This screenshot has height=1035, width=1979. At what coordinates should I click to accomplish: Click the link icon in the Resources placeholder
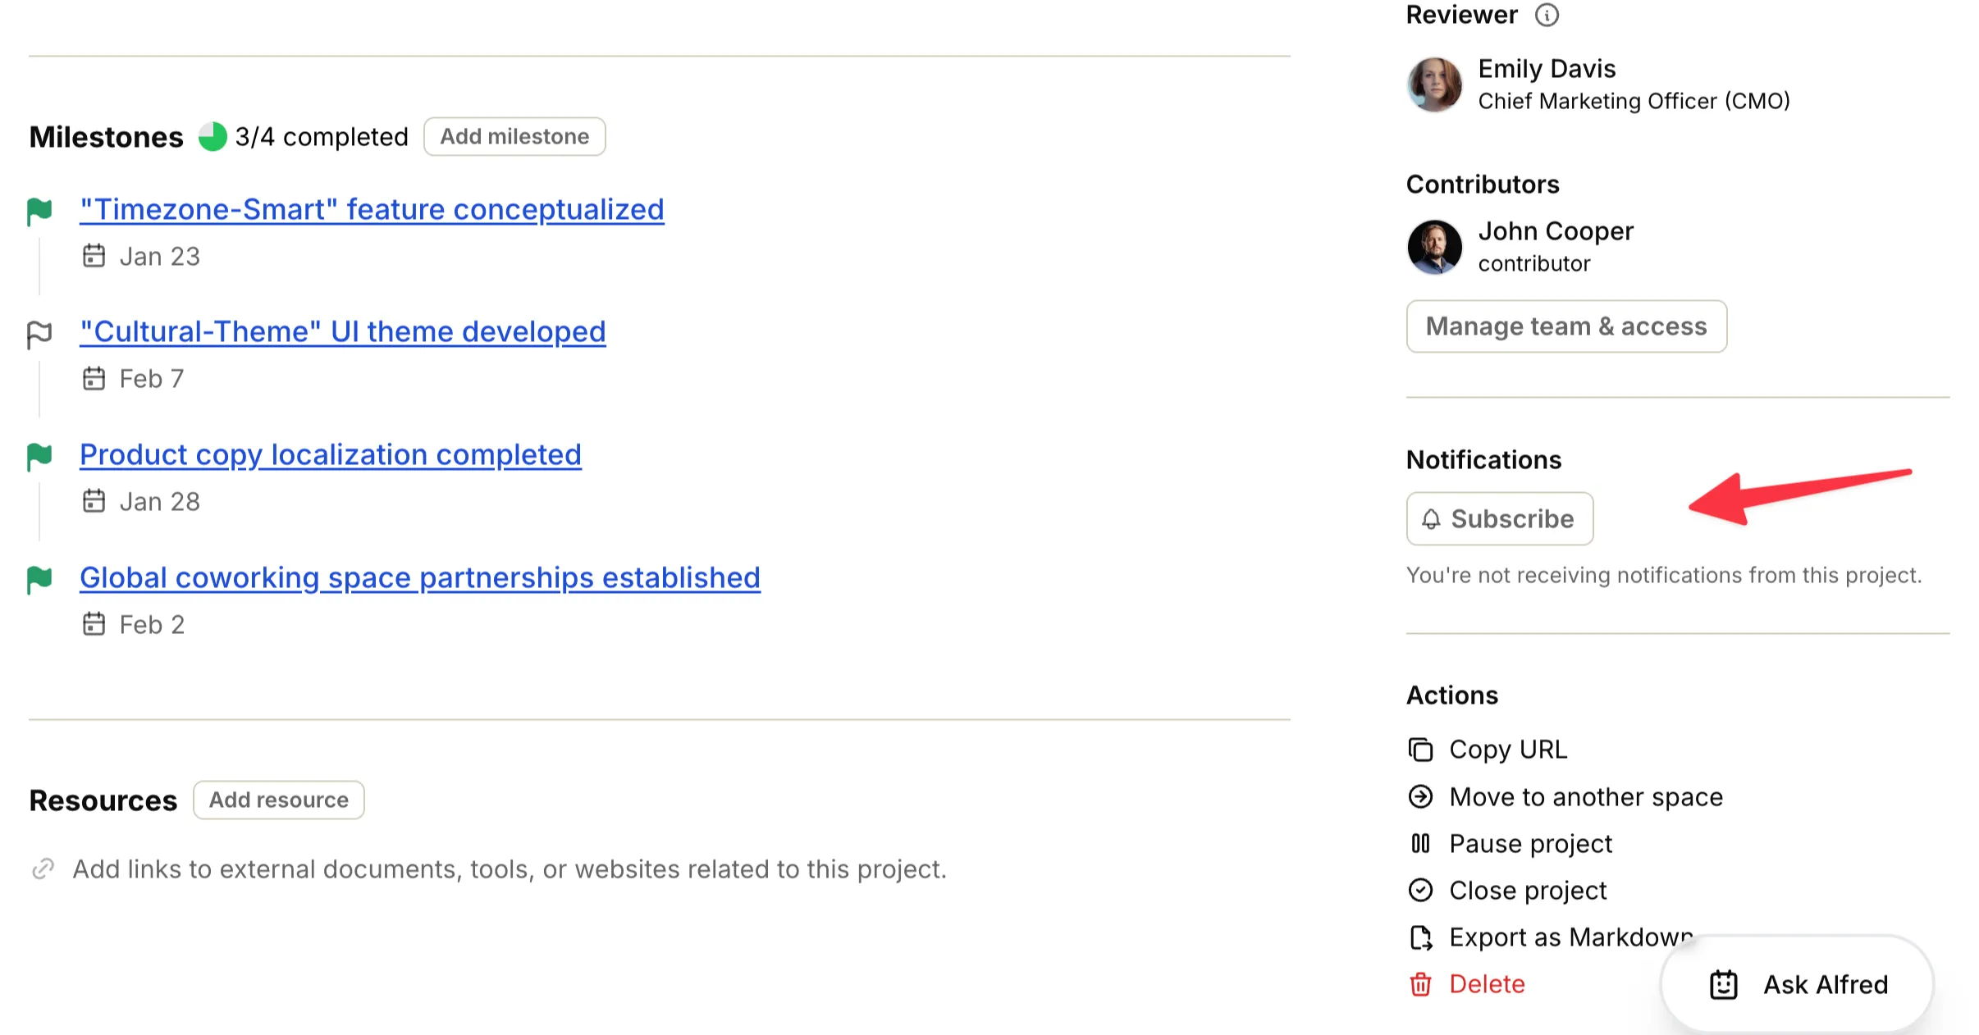point(43,869)
